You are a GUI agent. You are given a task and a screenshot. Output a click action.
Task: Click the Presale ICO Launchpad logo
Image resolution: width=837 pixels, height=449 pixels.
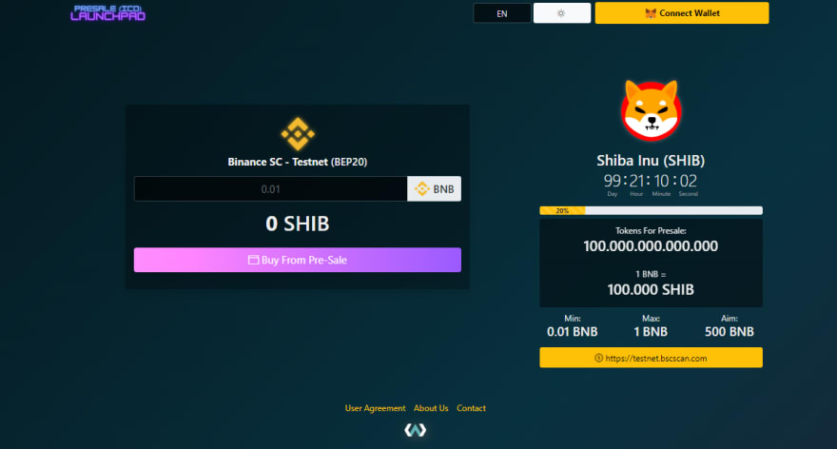(107, 12)
